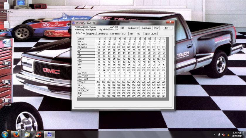Select the O2 row label in the table
The width and height of the screenshot is (246, 138).
pyautogui.click(x=86, y=70)
